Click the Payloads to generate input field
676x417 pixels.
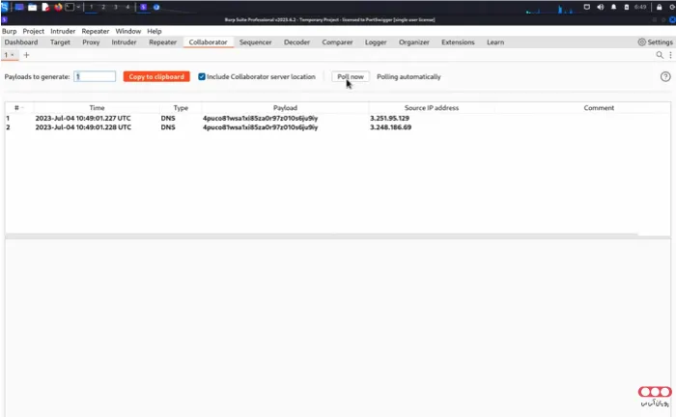tap(95, 76)
